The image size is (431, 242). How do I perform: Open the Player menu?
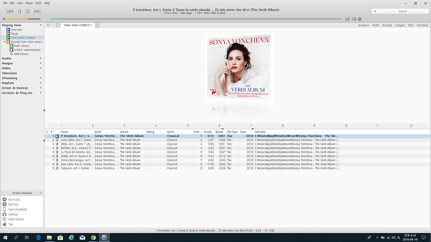(x=29, y=3)
